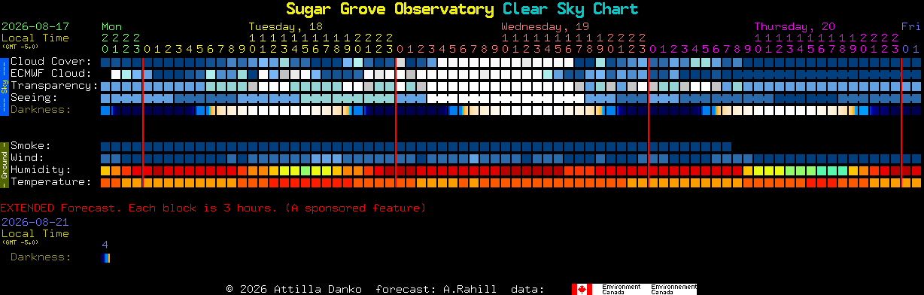Select the top Darkness row label
Screen dimensions: 924x295
(41, 109)
